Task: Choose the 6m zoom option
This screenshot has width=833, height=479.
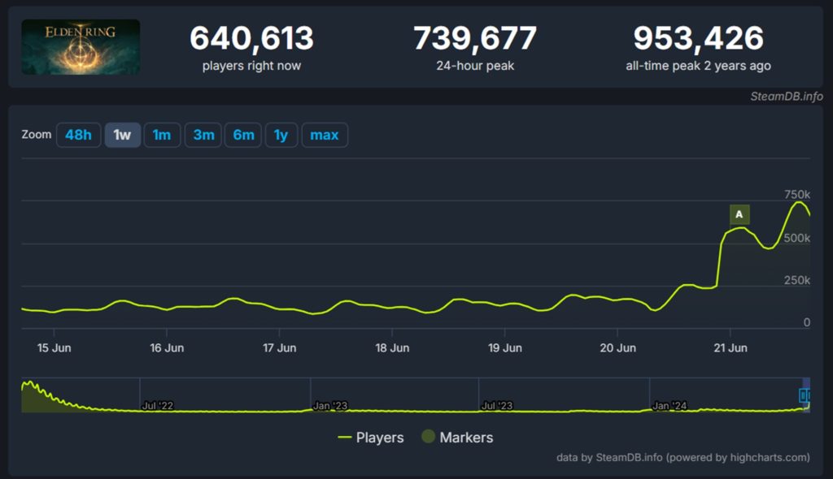Action: pyautogui.click(x=242, y=135)
